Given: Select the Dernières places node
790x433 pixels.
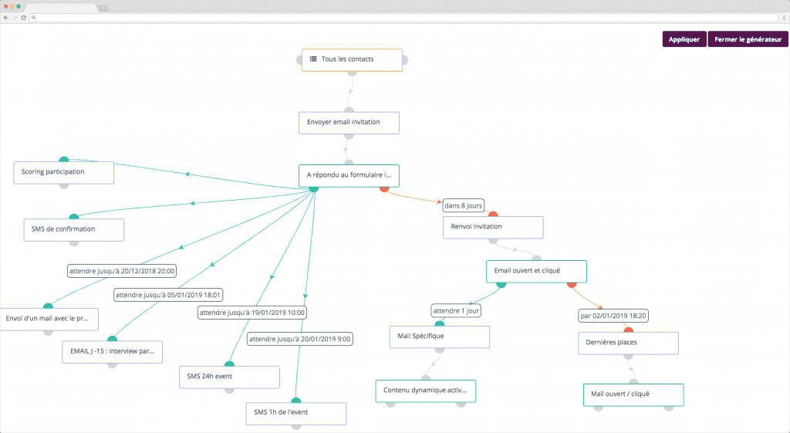Looking at the screenshot, I should click(628, 343).
